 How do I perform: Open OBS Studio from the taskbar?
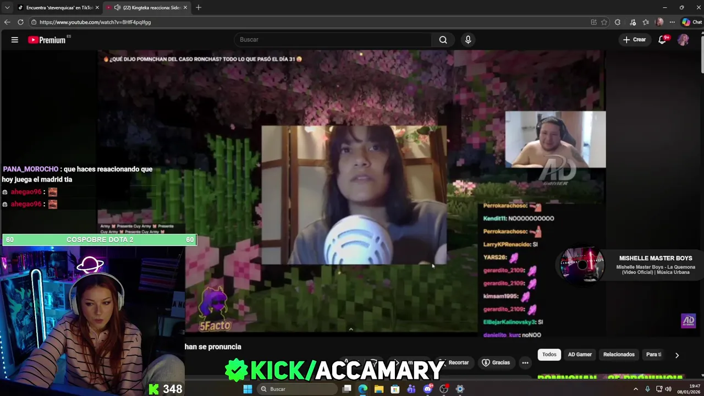click(444, 389)
